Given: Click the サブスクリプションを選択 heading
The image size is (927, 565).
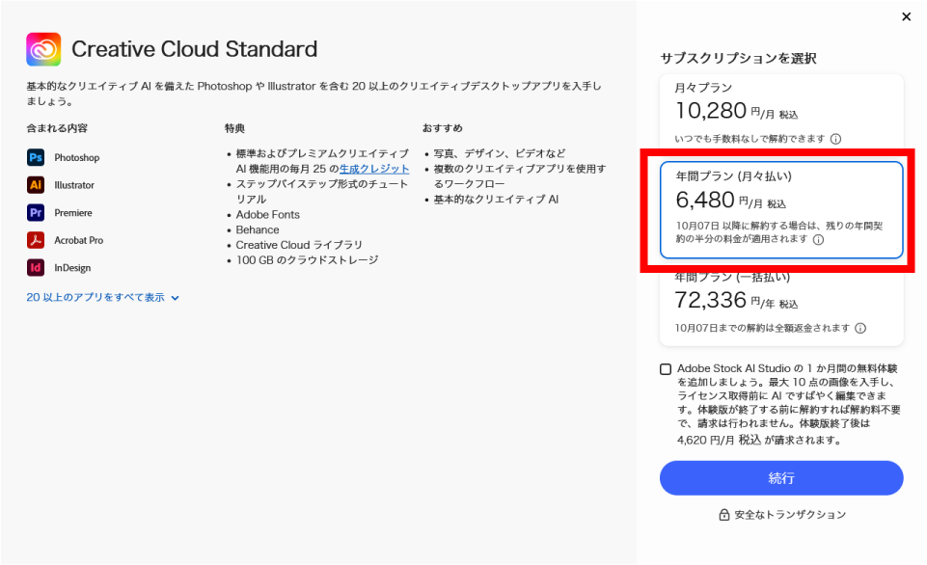Looking at the screenshot, I should (738, 58).
